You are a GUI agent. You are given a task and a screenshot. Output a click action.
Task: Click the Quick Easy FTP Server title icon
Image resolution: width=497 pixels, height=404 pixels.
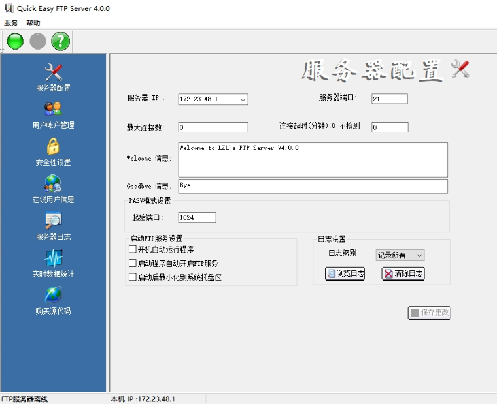(x=9, y=8)
